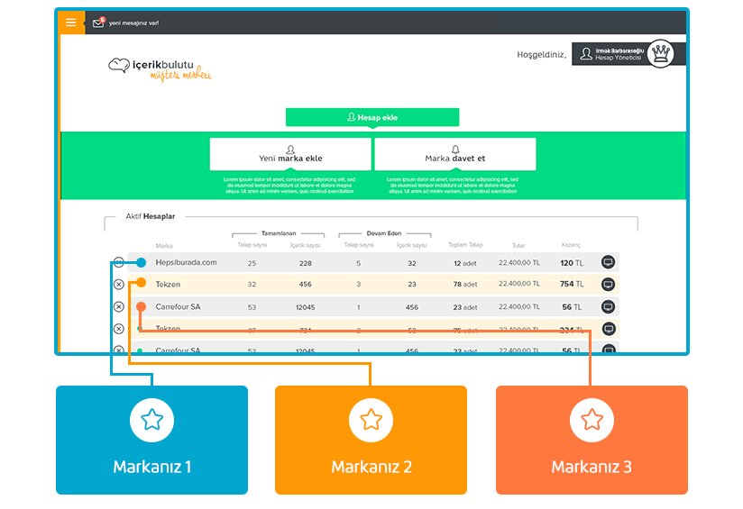Viewport: 743px width, 509px height.
Task: Click the star icon on Markanız 2
Action: [371, 419]
